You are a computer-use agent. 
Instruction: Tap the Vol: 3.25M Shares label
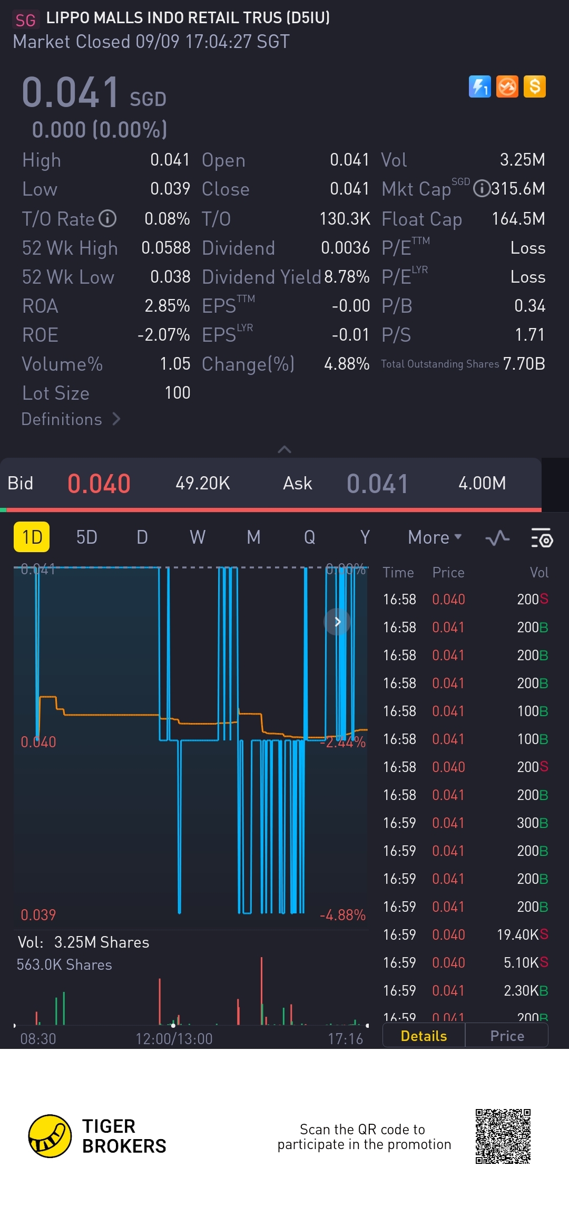tap(84, 942)
